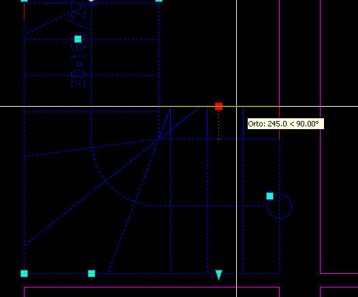This screenshot has width=358, height=297.
Task: Click the white dotted tracking line below the red grip
Action: tap(219, 124)
